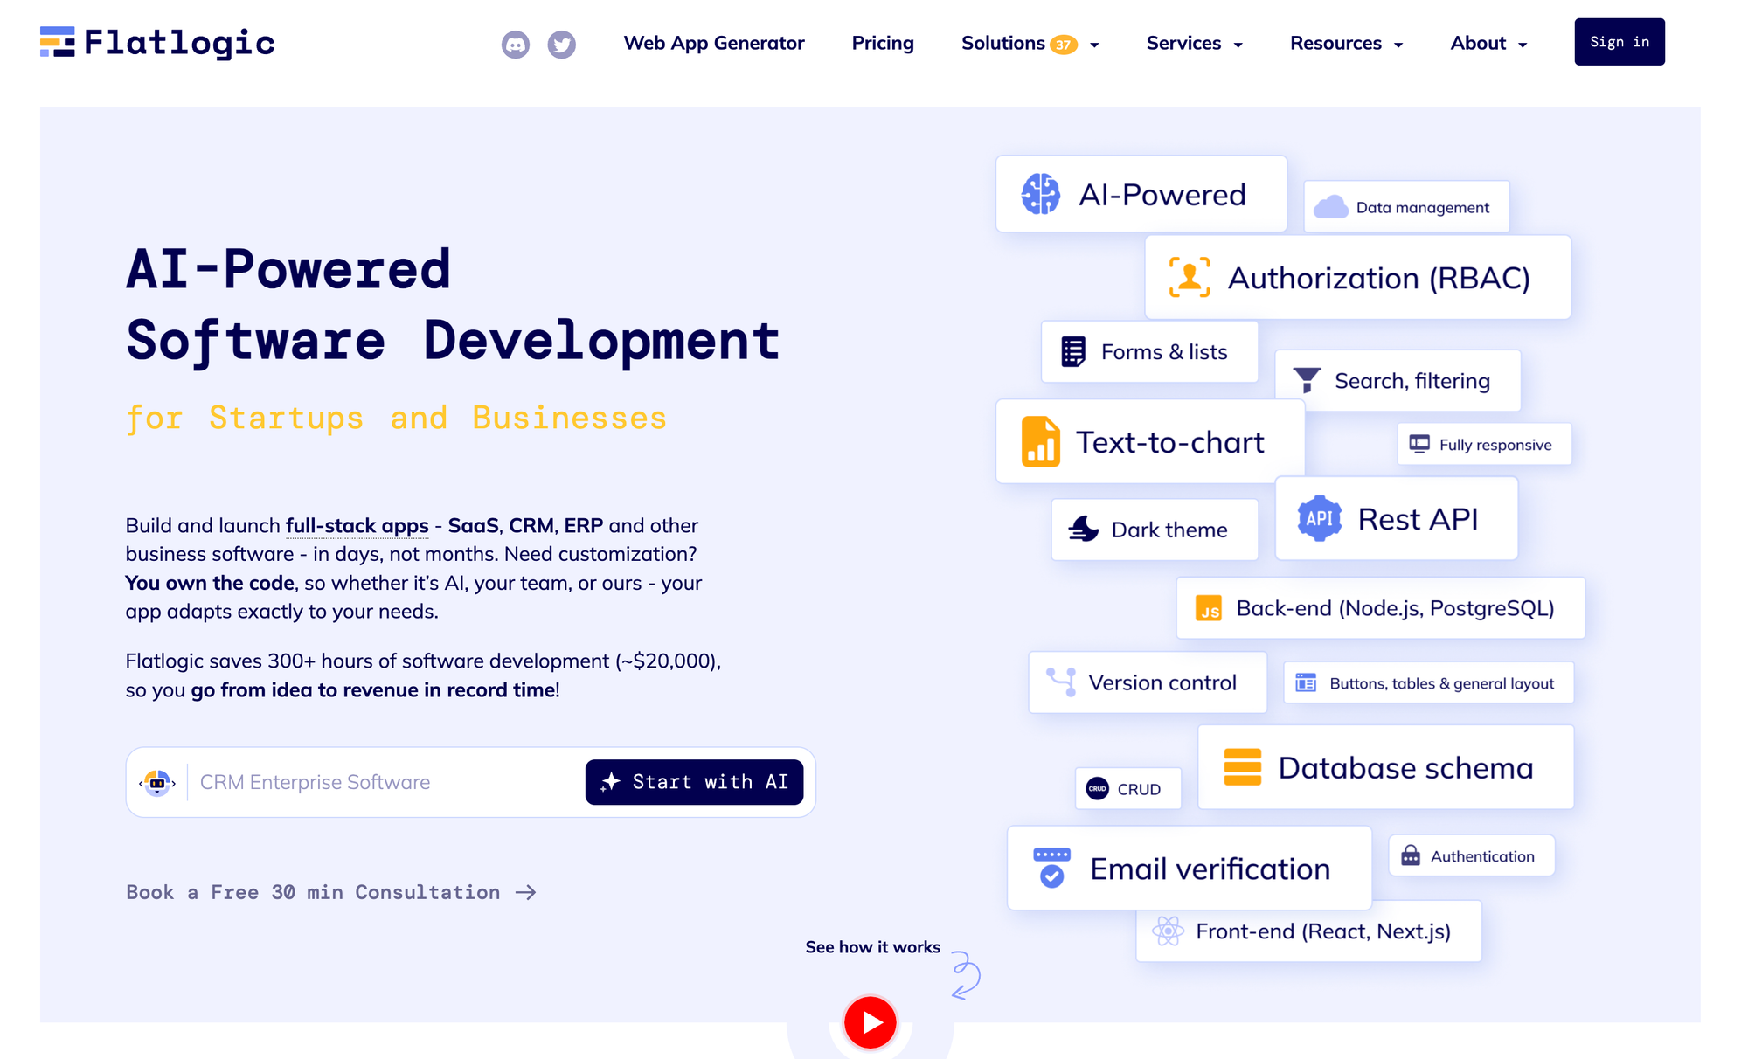Open the Twitter icon link
1748x1059 pixels.
coord(561,44)
